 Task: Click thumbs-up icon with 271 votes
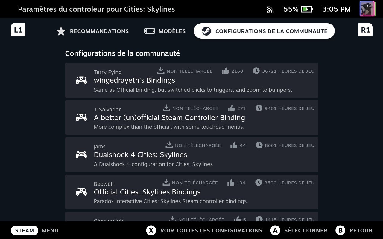[x=231, y=108]
